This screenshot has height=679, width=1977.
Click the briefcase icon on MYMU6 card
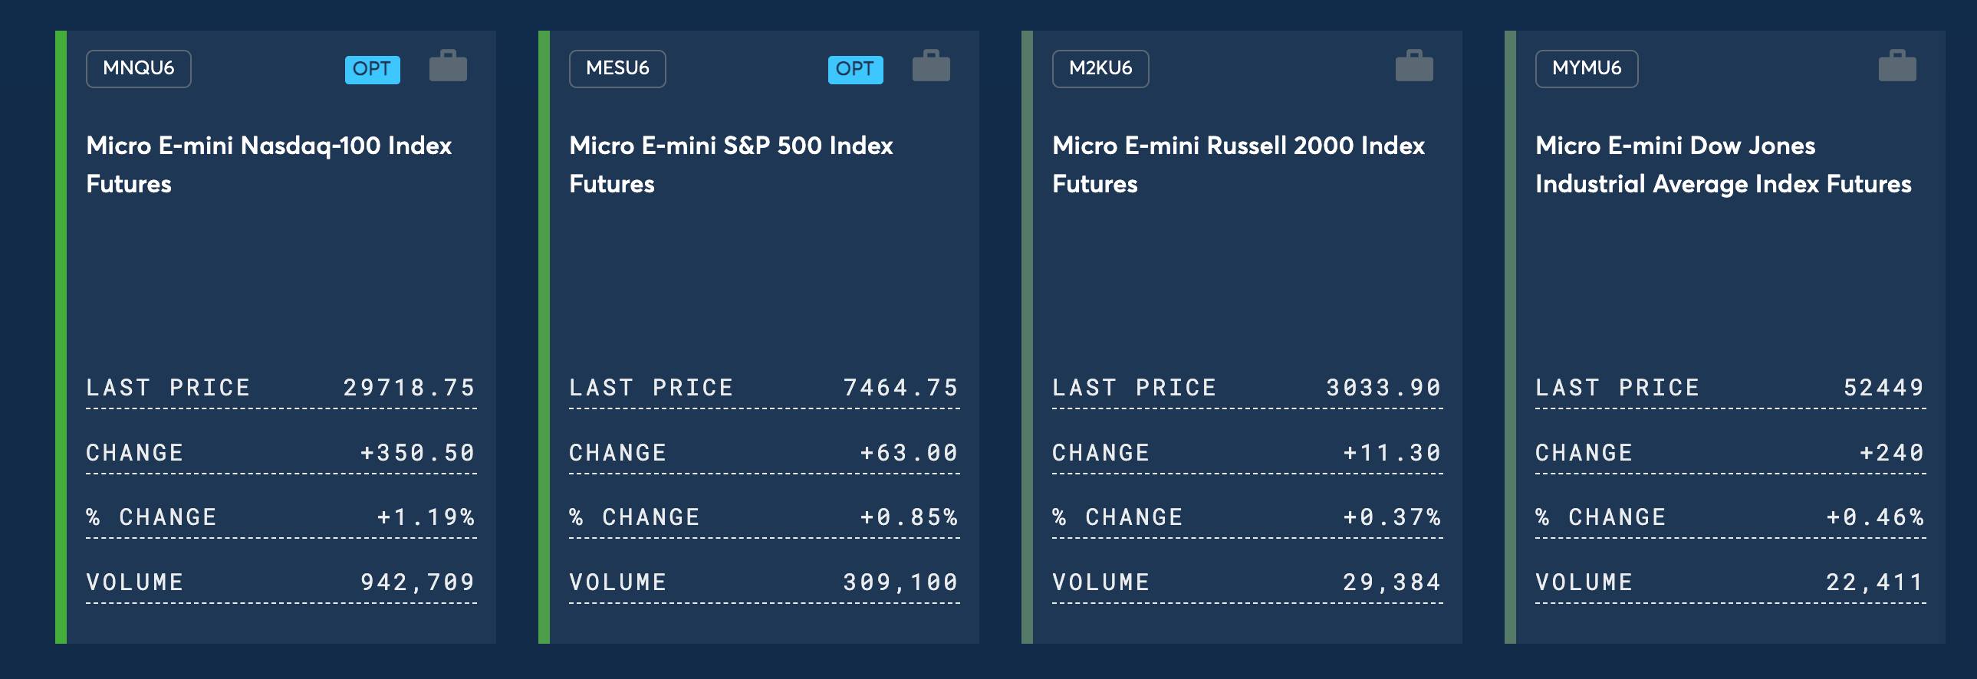tap(1897, 66)
